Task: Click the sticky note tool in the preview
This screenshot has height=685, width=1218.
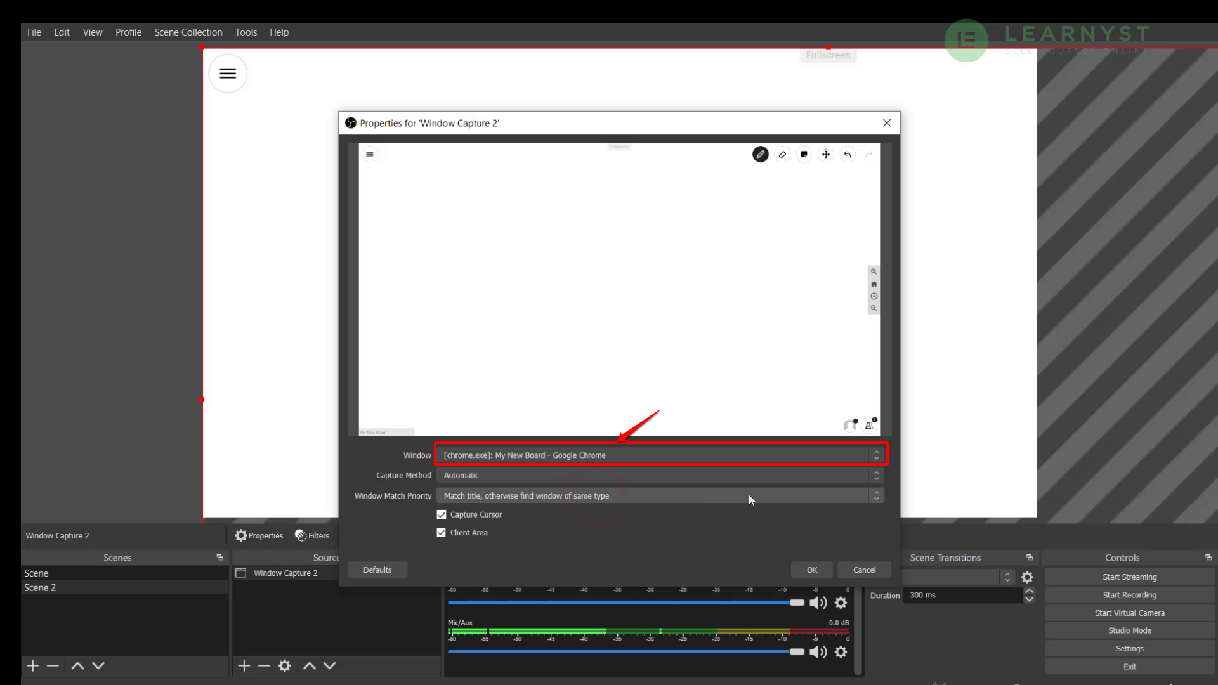Action: point(804,154)
